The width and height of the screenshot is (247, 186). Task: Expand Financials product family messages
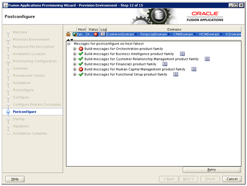click(x=75, y=64)
